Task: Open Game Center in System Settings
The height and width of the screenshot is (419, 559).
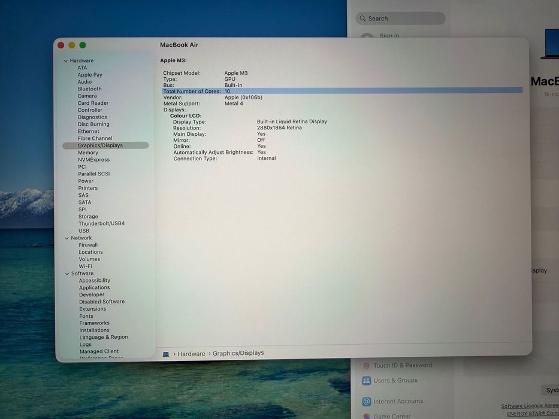Action: [x=392, y=416]
